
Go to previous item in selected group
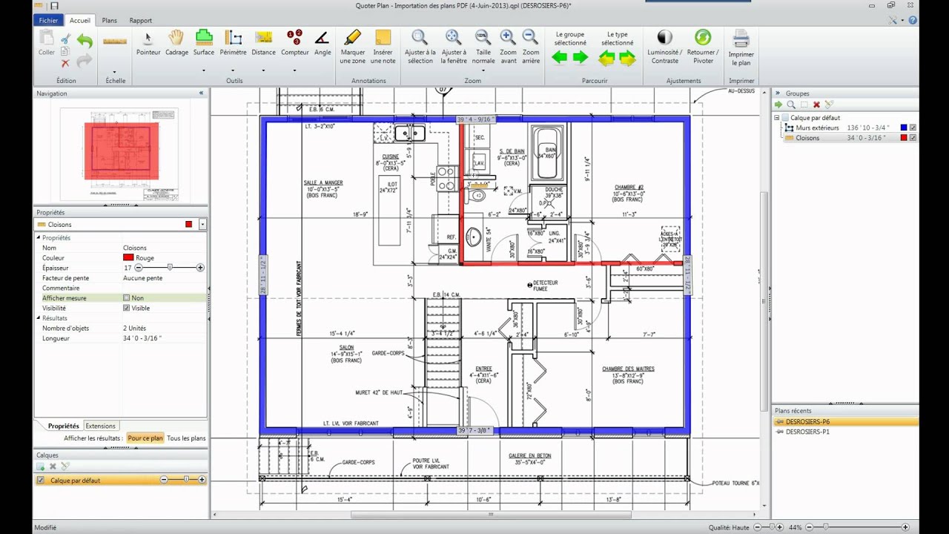(x=560, y=58)
